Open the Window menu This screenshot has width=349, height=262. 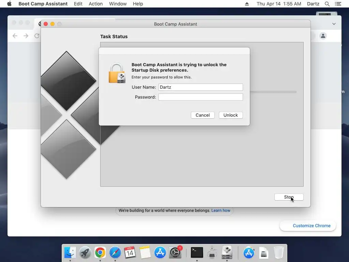pyautogui.click(x=118, y=4)
